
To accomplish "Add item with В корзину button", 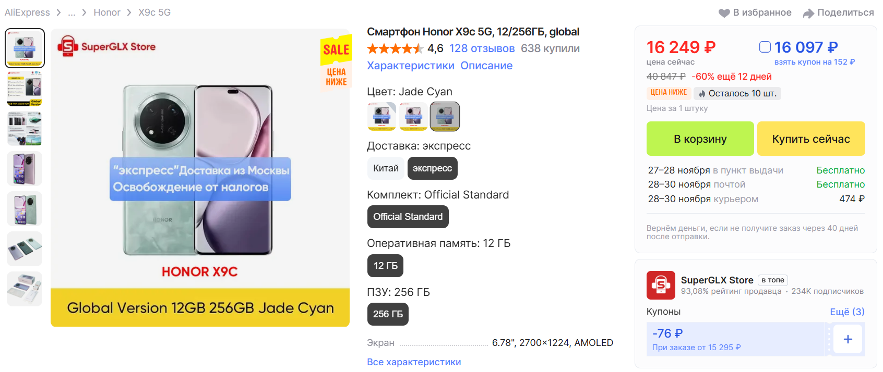I will pyautogui.click(x=700, y=139).
